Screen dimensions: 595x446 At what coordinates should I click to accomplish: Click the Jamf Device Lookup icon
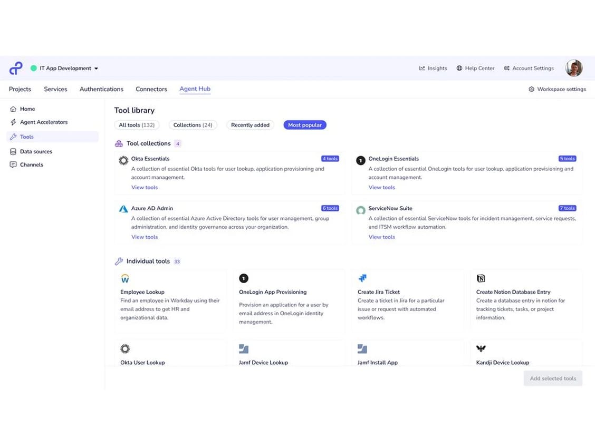tap(244, 348)
